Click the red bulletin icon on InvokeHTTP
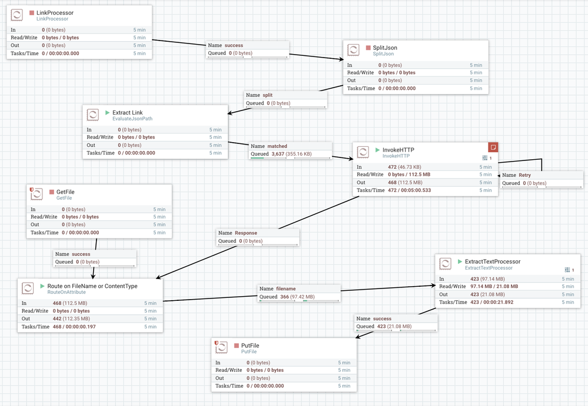 tap(493, 147)
